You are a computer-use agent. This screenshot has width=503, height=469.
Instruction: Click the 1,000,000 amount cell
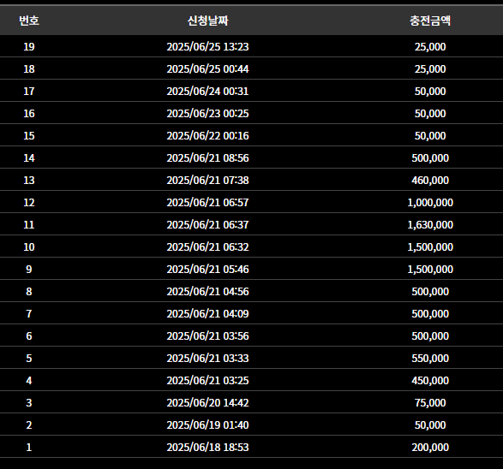430,203
